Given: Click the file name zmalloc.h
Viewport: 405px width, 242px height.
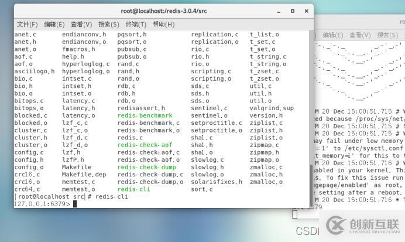Looking at the screenshot, I should click(266, 175).
